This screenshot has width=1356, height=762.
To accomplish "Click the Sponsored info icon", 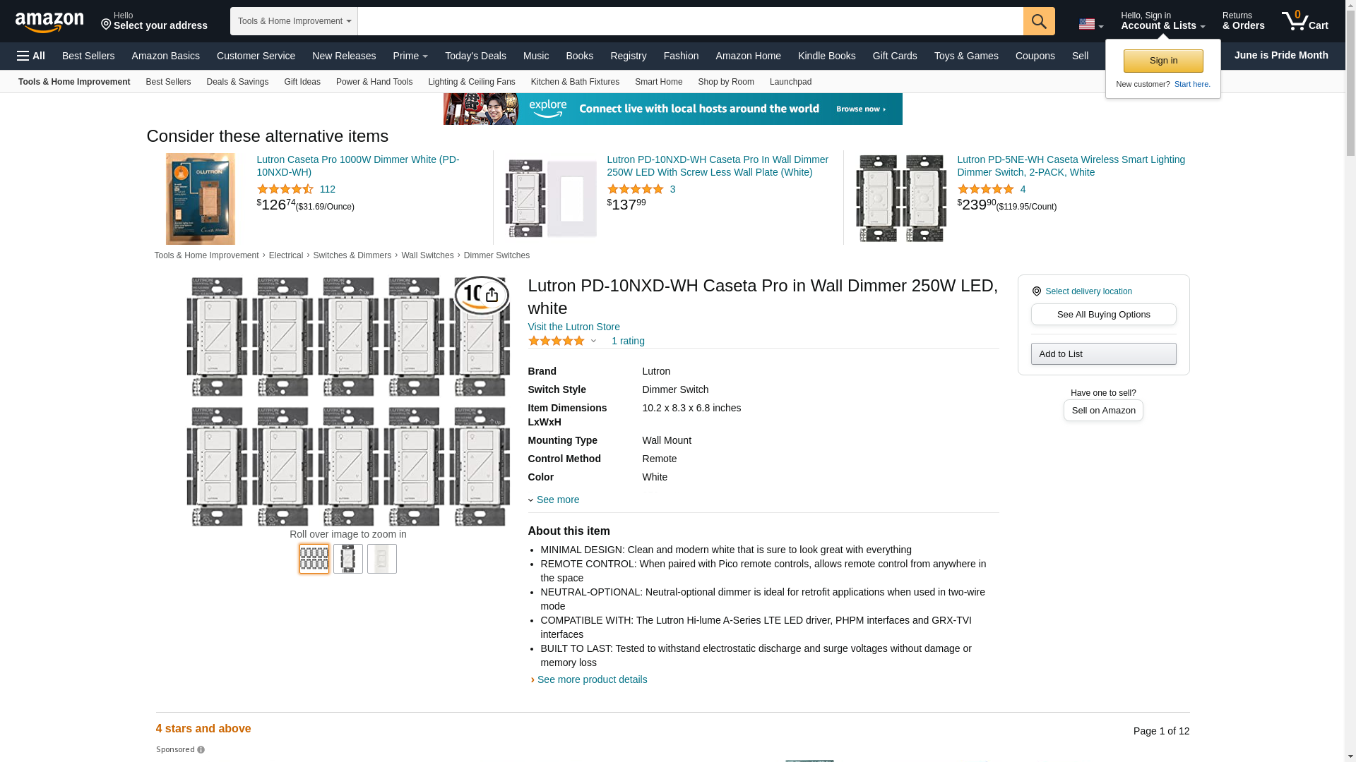I will click(x=201, y=750).
